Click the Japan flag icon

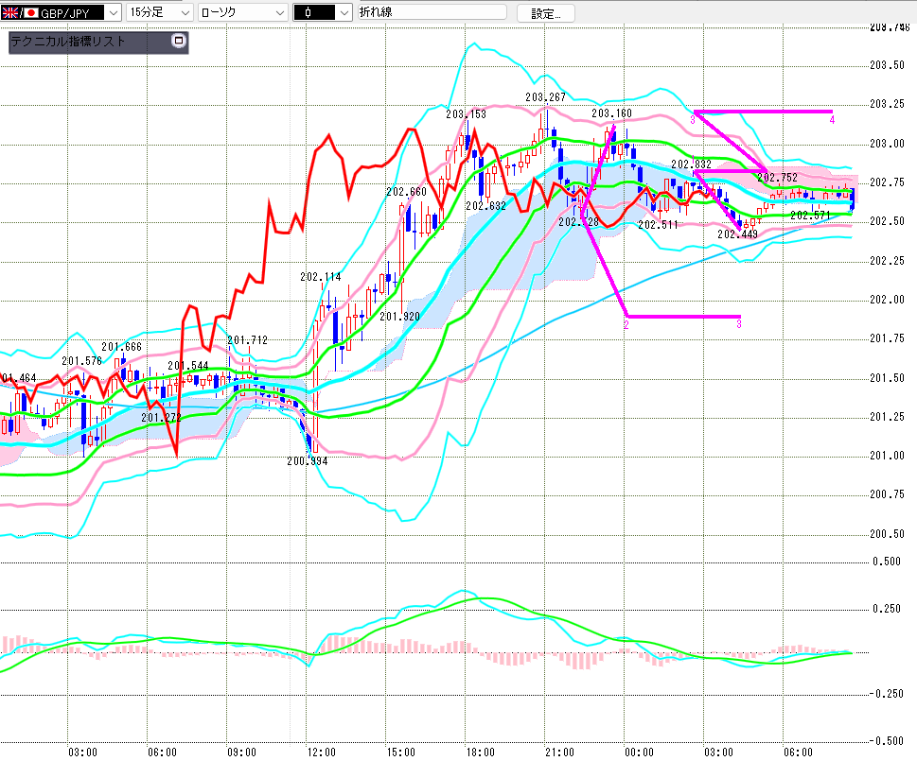coord(29,13)
